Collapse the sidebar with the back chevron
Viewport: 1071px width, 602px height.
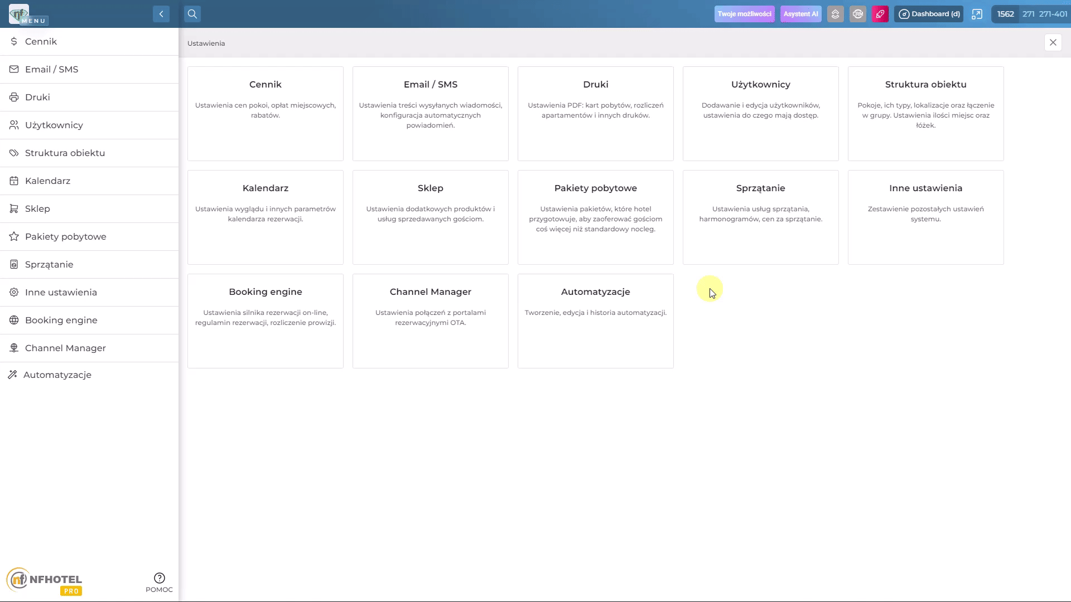[x=161, y=14]
